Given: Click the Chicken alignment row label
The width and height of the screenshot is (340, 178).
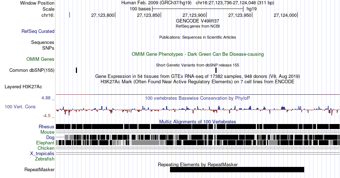Looking at the screenshot, I should tap(46, 148).
